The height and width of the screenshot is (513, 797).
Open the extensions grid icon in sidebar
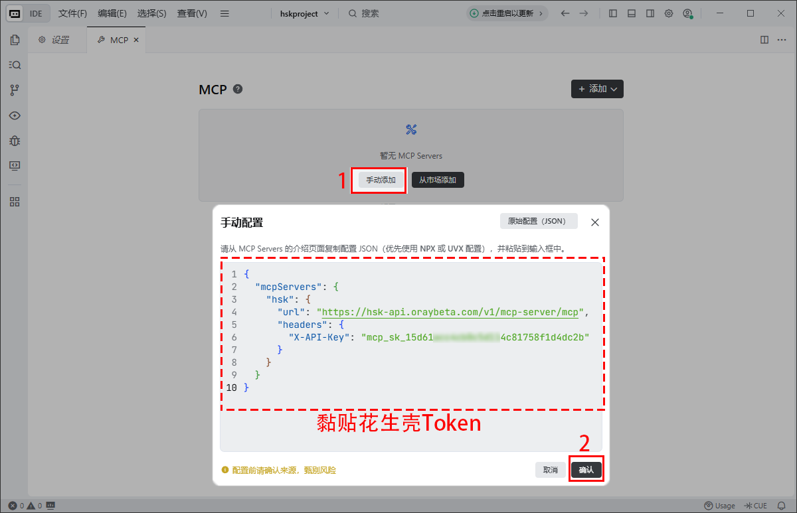[15, 202]
